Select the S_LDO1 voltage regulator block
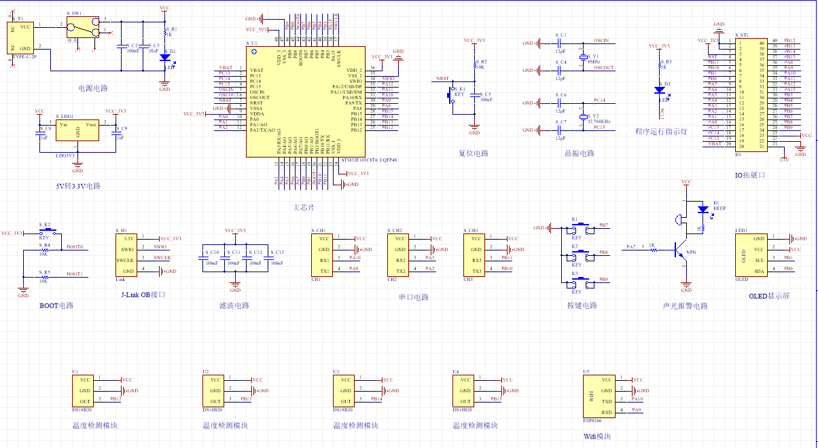The height and width of the screenshot is (448, 818). pyautogui.click(x=78, y=131)
